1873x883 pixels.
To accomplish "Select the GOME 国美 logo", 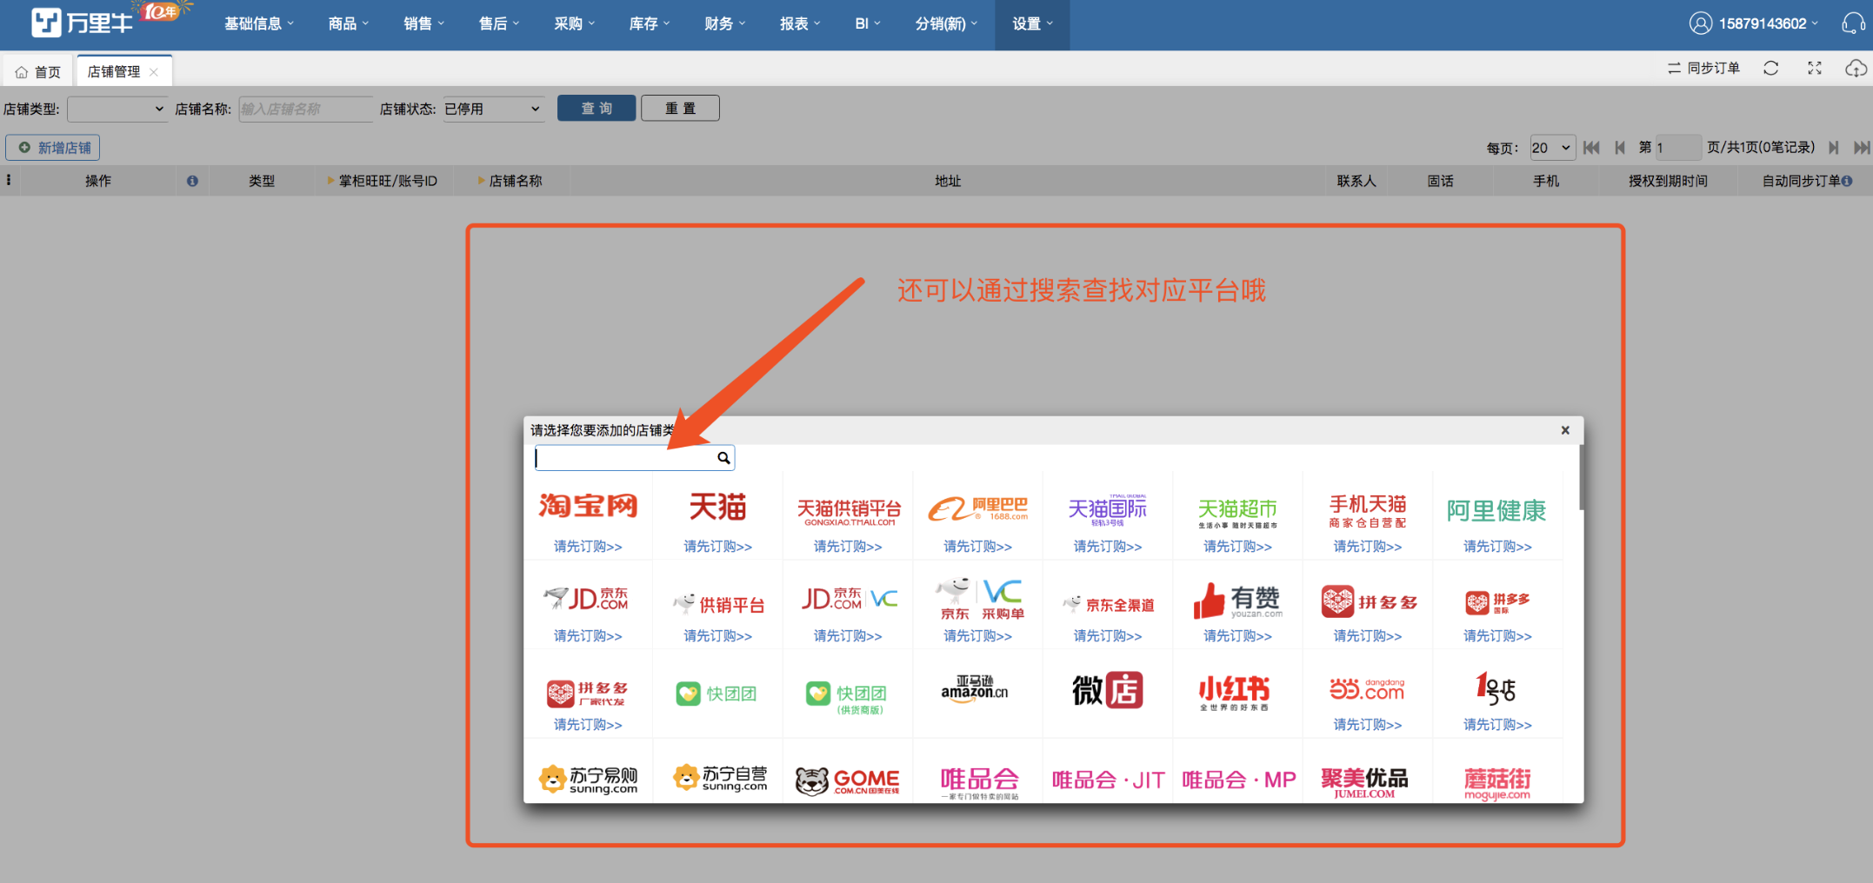I will click(848, 780).
